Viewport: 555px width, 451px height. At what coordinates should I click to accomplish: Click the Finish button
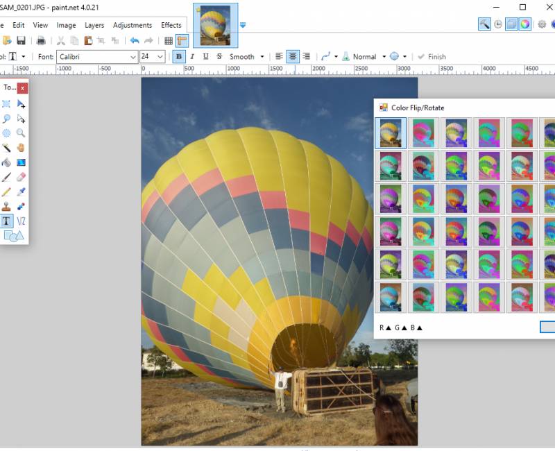(x=432, y=57)
